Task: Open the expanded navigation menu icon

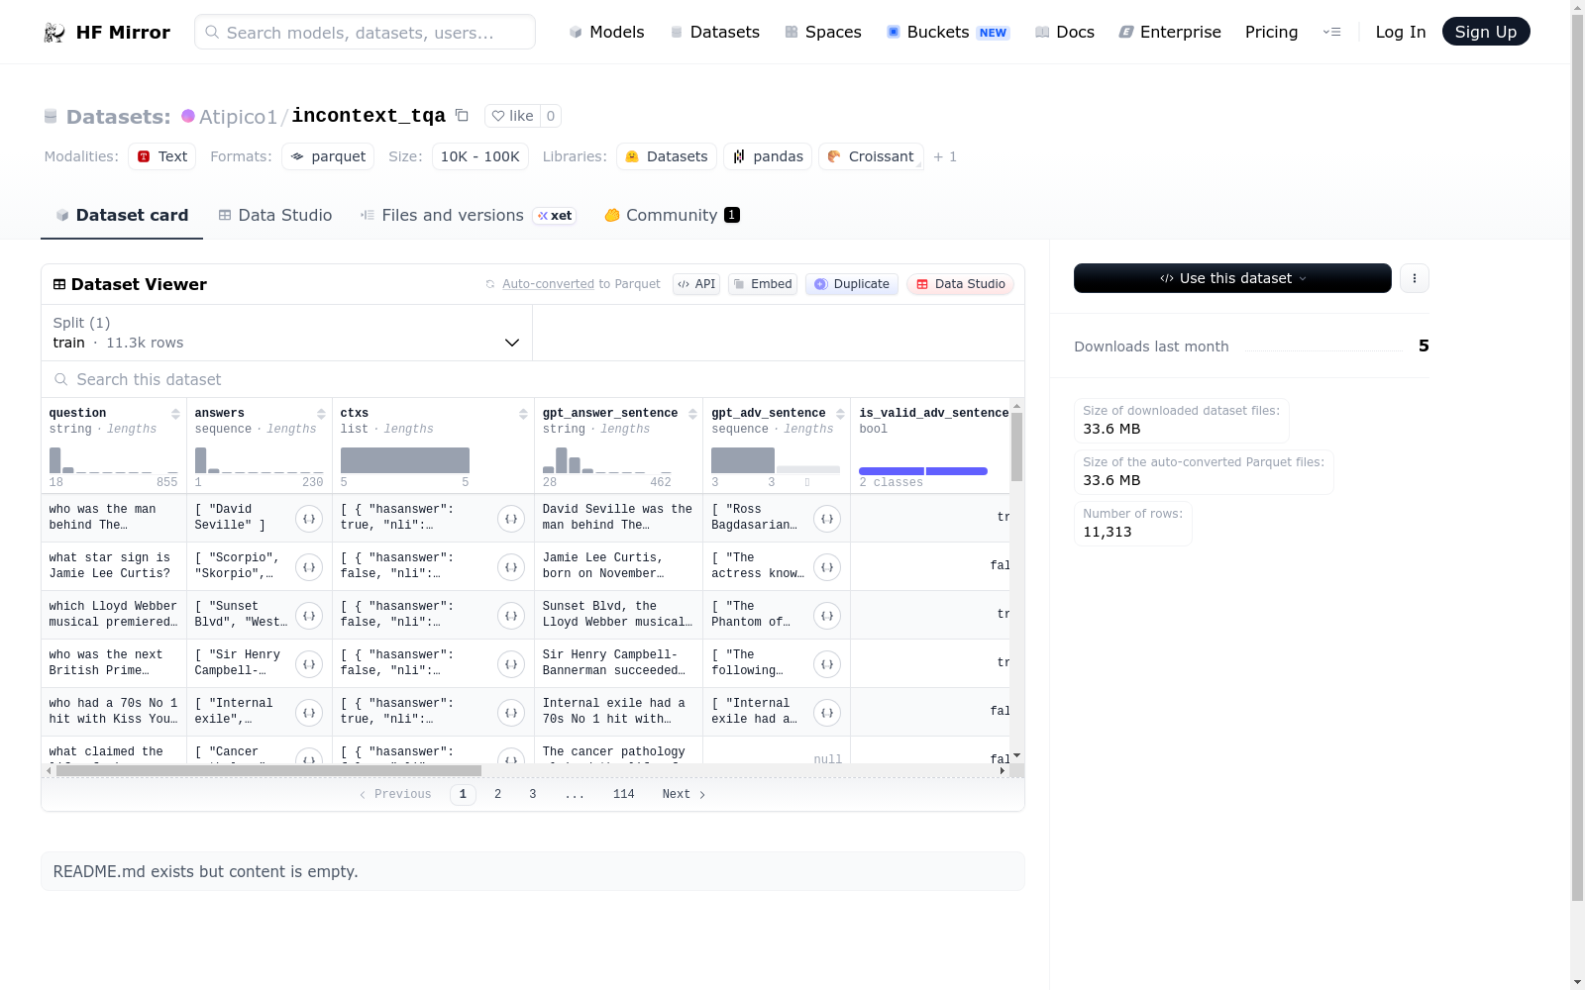Action: click(x=1332, y=33)
